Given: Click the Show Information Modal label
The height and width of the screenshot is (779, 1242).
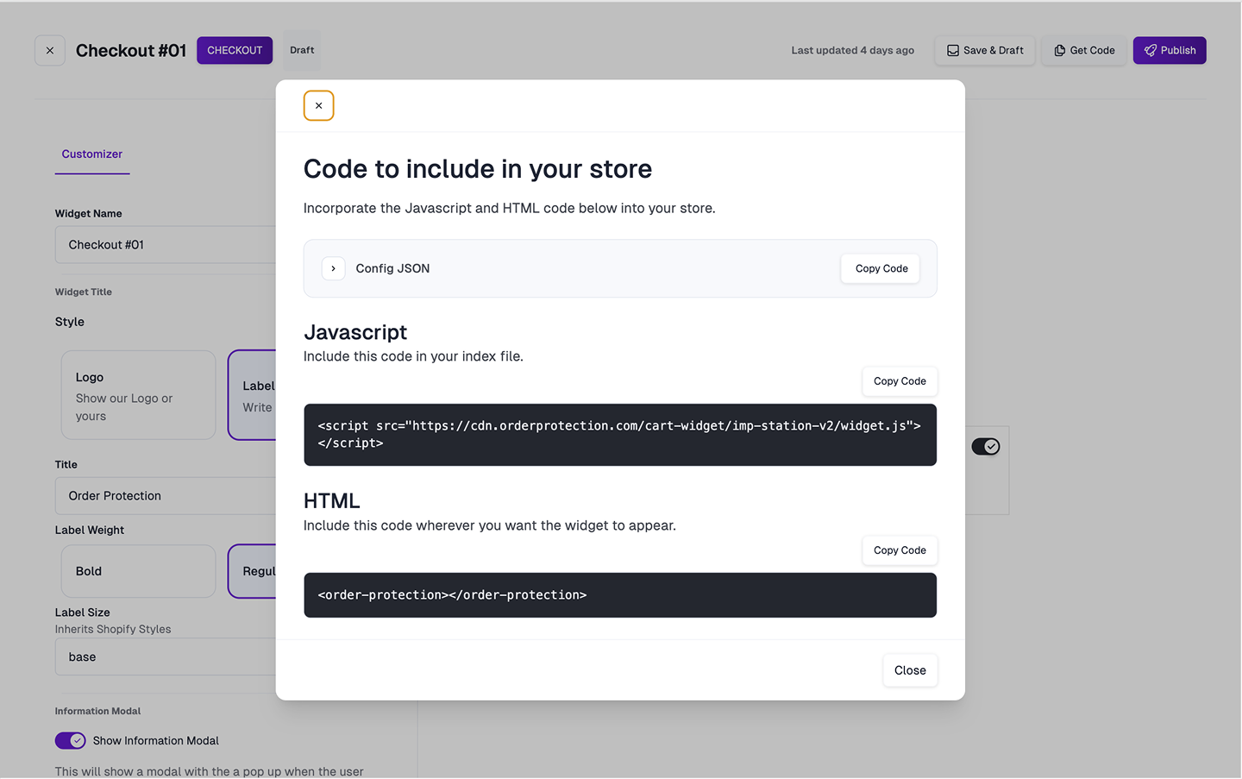Looking at the screenshot, I should tap(156, 741).
